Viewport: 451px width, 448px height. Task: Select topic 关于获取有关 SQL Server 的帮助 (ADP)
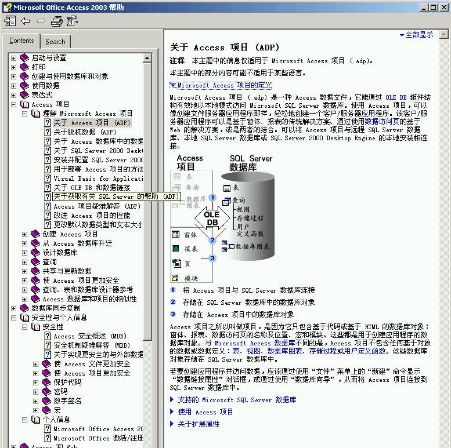click(116, 196)
